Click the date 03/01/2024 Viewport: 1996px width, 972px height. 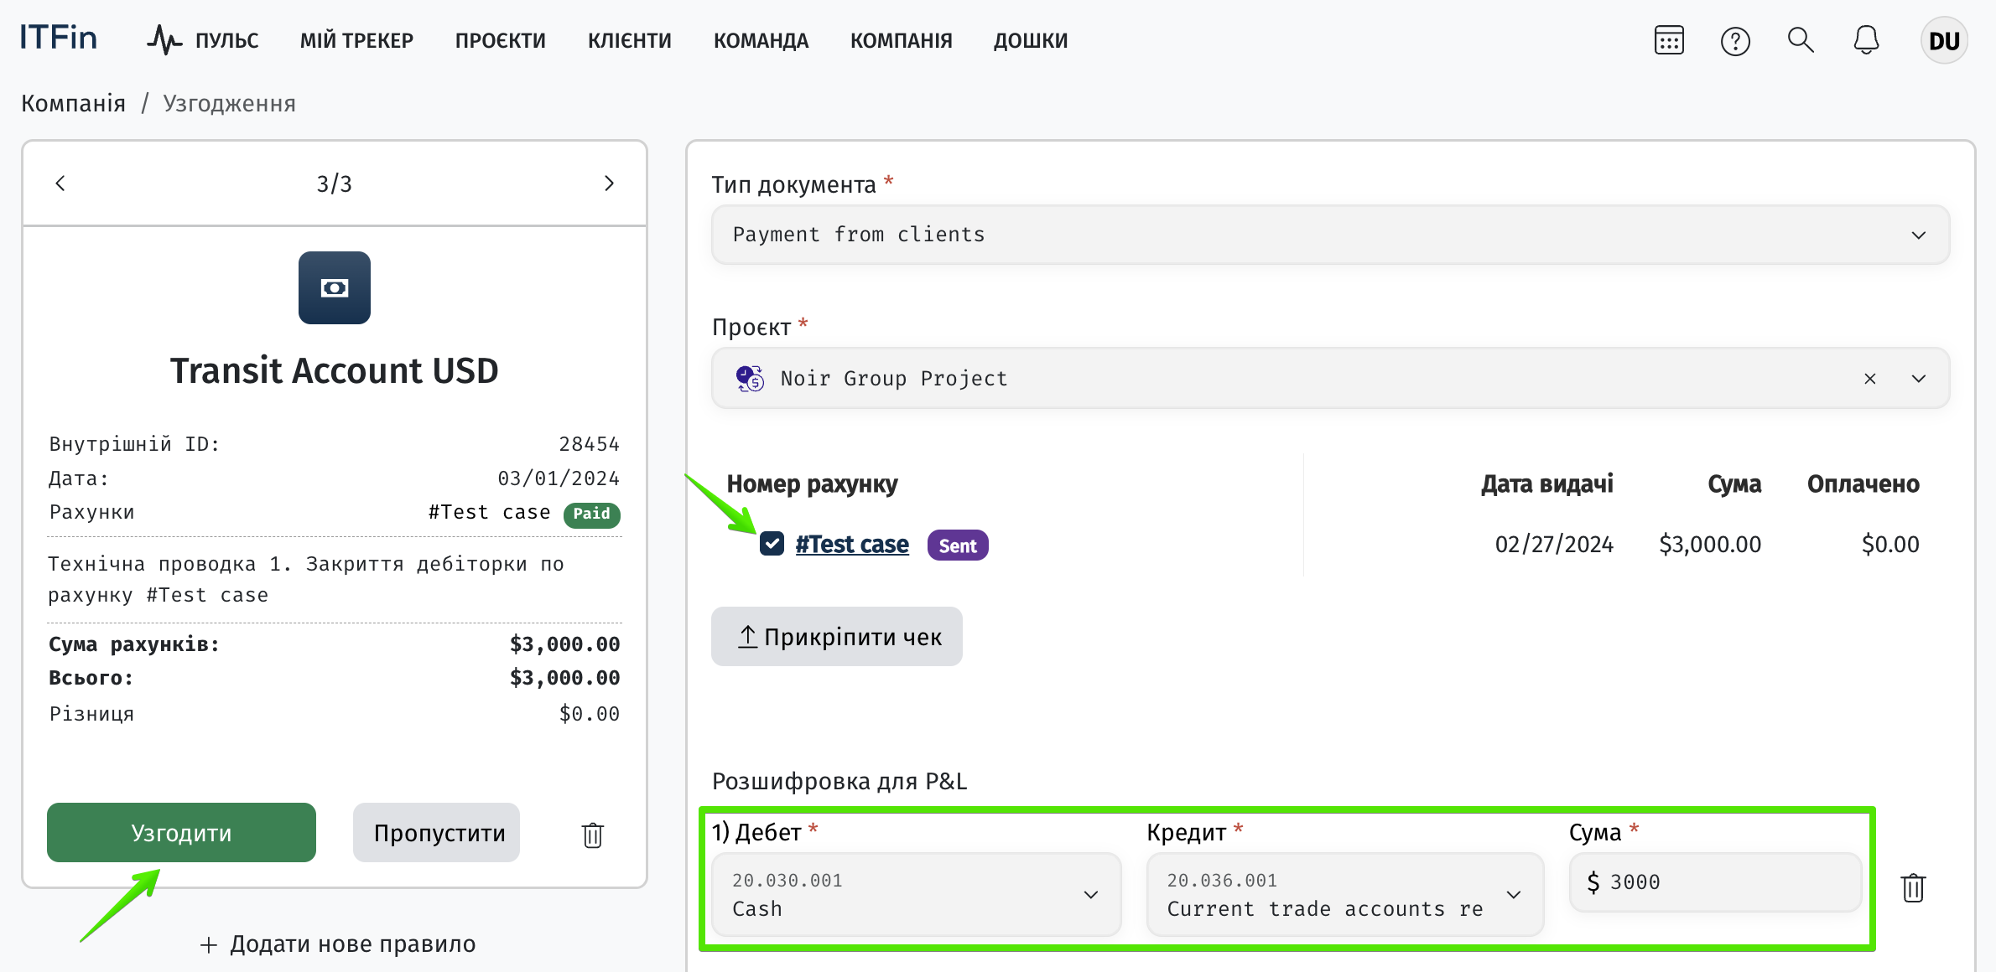pyautogui.click(x=558, y=478)
